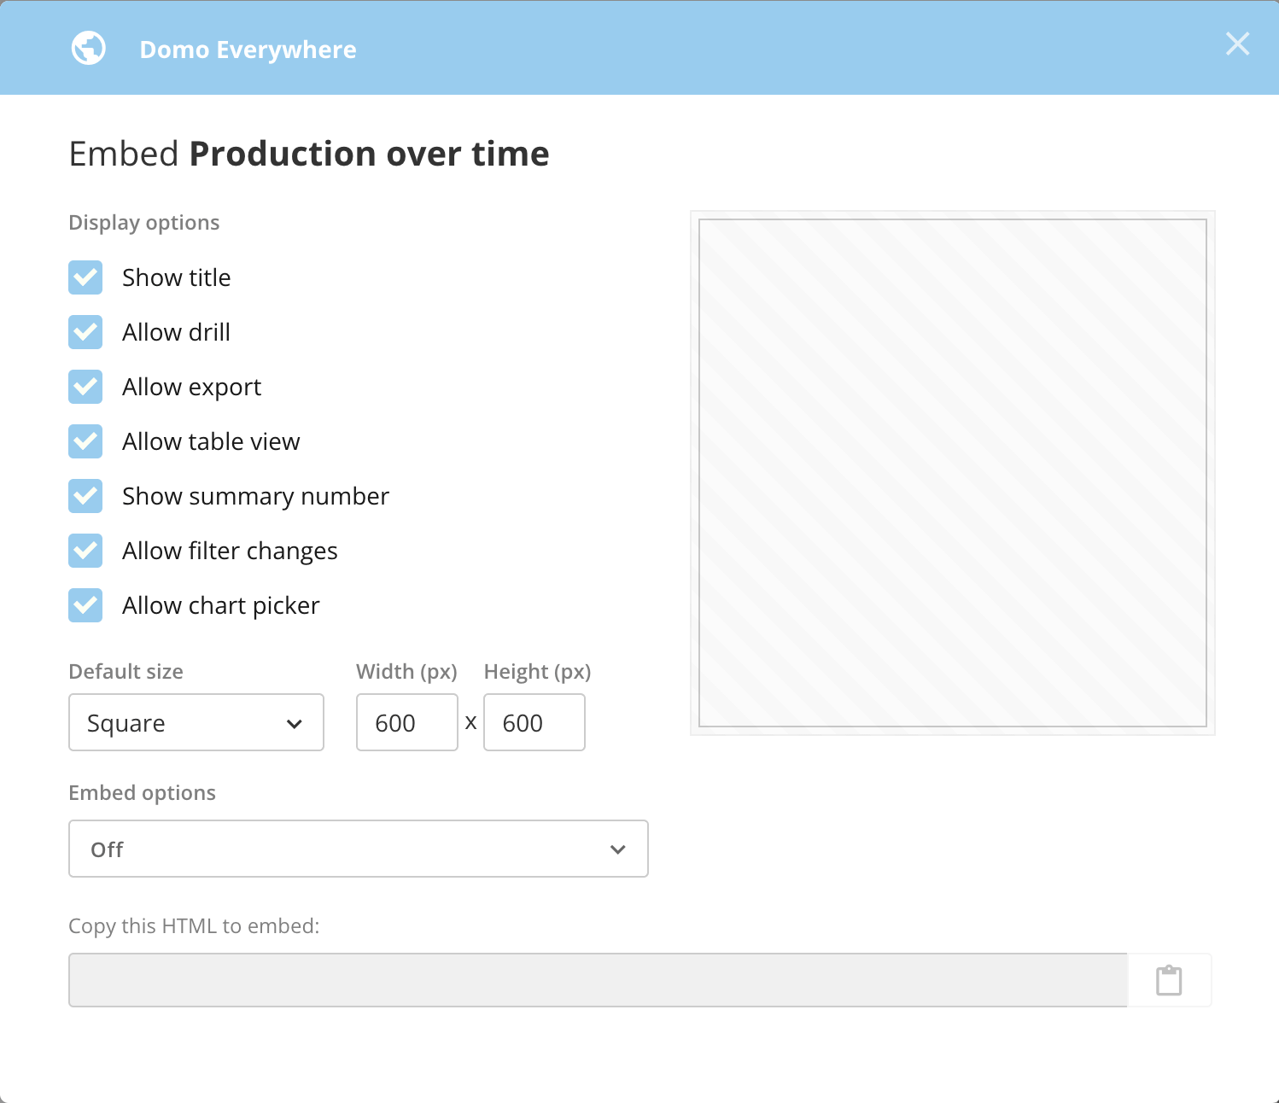Image resolution: width=1279 pixels, height=1103 pixels.
Task: Select the embed HTML code field
Action: tap(598, 980)
